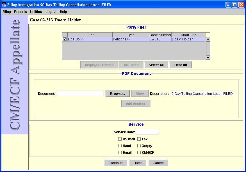
Task: Enable the US mail service checkbox
Action: tap(120, 139)
